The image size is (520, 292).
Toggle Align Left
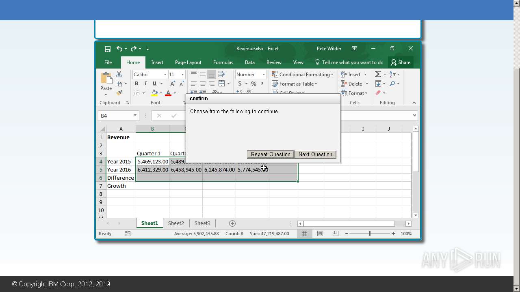click(x=194, y=84)
